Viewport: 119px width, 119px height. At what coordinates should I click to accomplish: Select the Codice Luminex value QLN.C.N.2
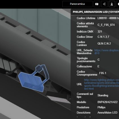click(x=104, y=44)
